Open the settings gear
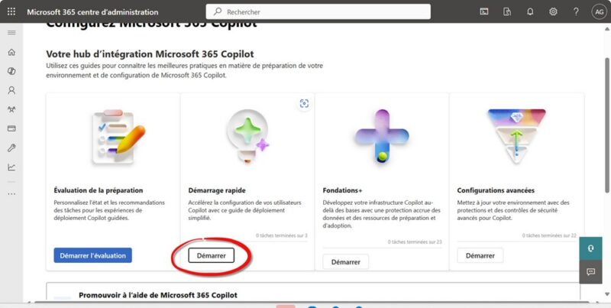This screenshot has width=611, height=308. 553,11
